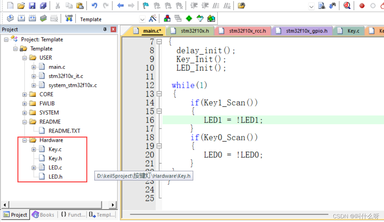The width and height of the screenshot is (384, 222).
Task: Collapse the README group
Action: (24, 122)
